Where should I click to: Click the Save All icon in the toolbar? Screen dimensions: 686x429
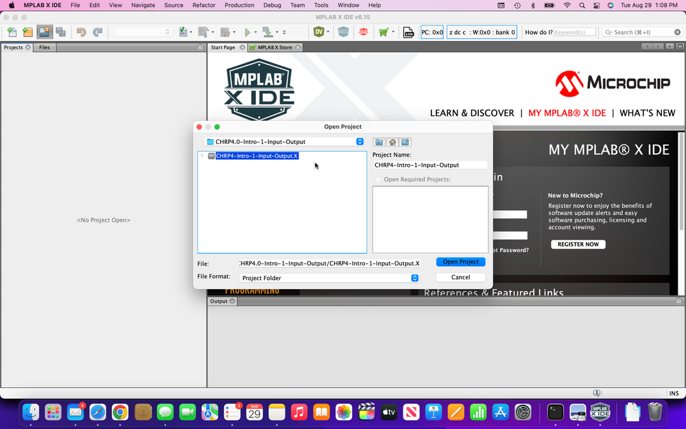pos(60,32)
